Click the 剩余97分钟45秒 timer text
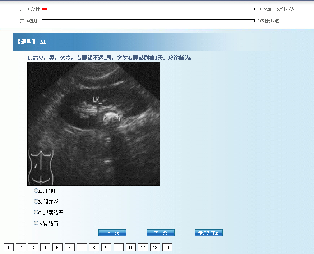The height and width of the screenshot is (254, 314). click(x=279, y=9)
